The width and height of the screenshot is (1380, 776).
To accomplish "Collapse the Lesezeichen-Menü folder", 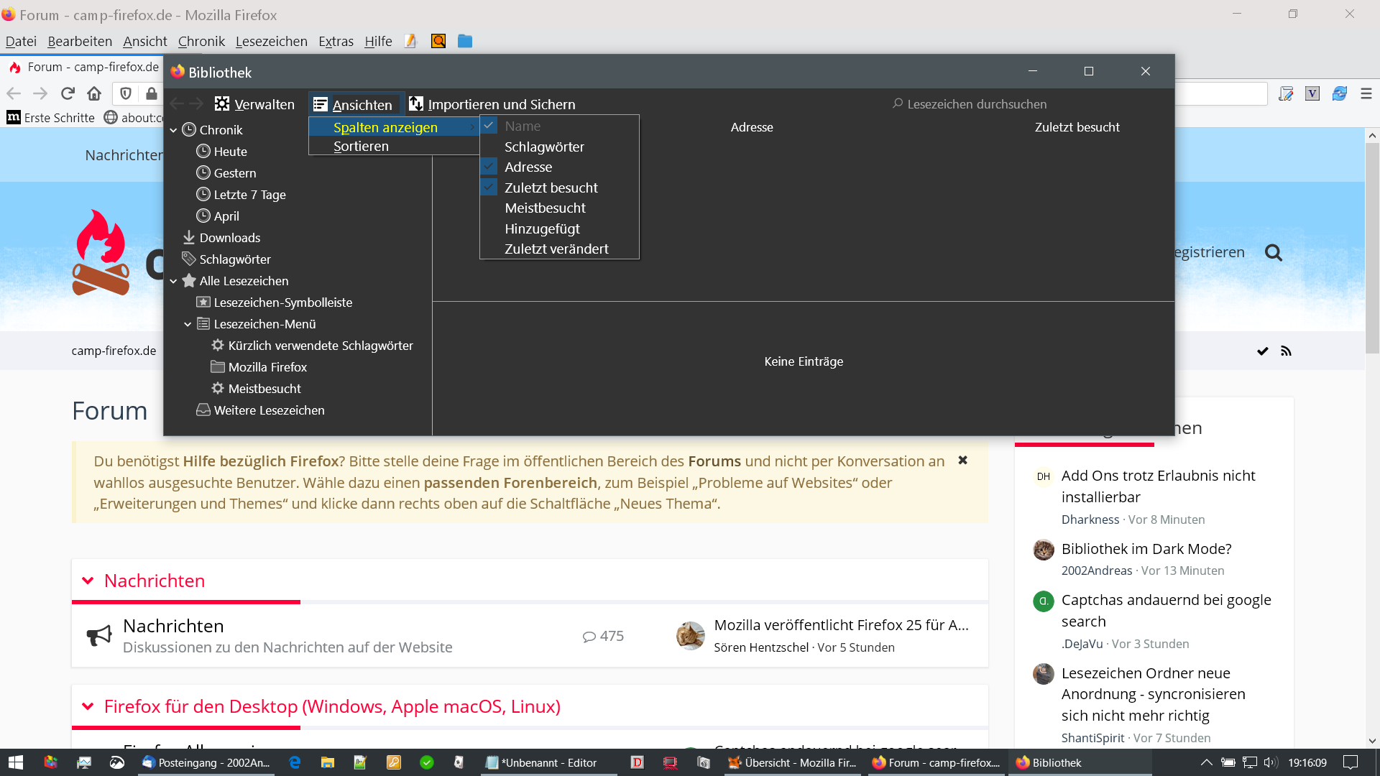I will coord(188,325).
